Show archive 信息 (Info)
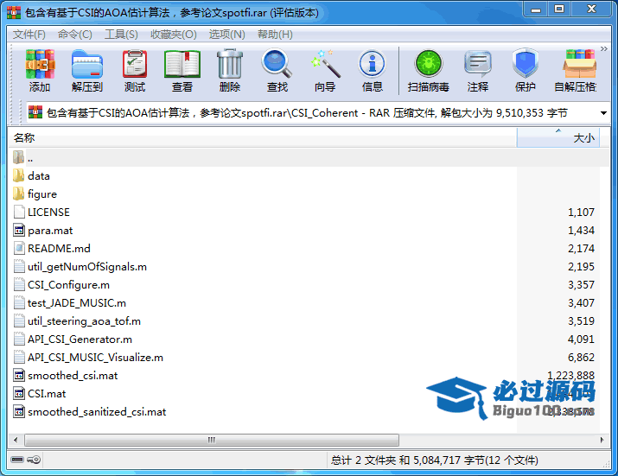 click(x=372, y=71)
